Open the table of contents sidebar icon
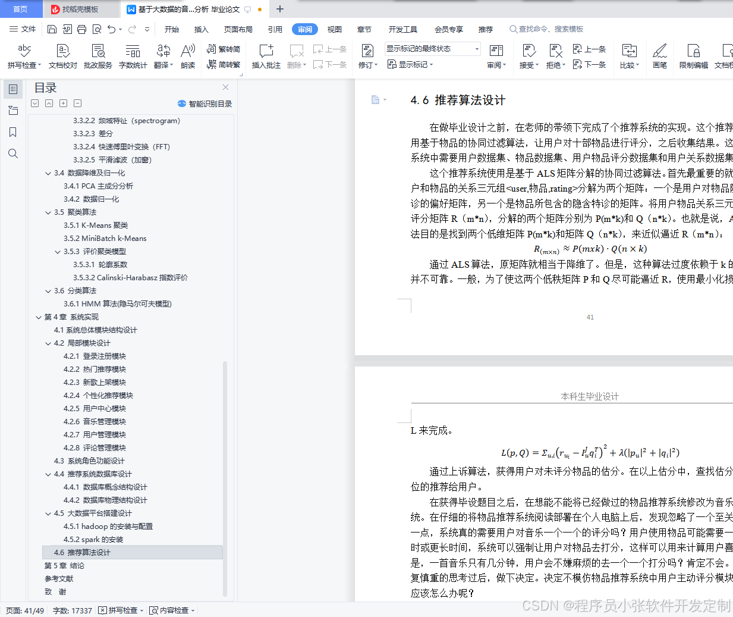The width and height of the screenshot is (733, 617). pos(13,89)
